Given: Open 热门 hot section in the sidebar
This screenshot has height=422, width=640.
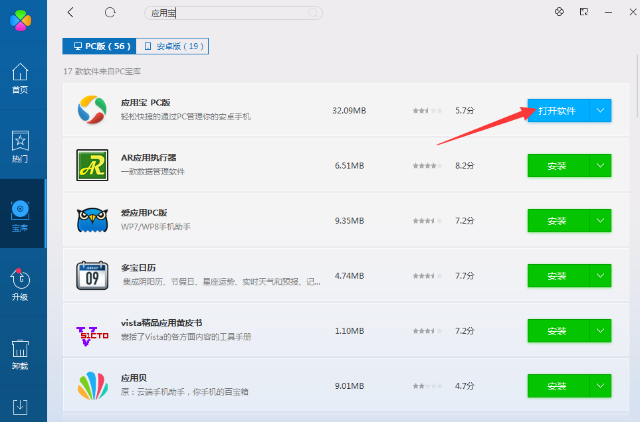Looking at the screenshot, I should [x=21, y=147].
